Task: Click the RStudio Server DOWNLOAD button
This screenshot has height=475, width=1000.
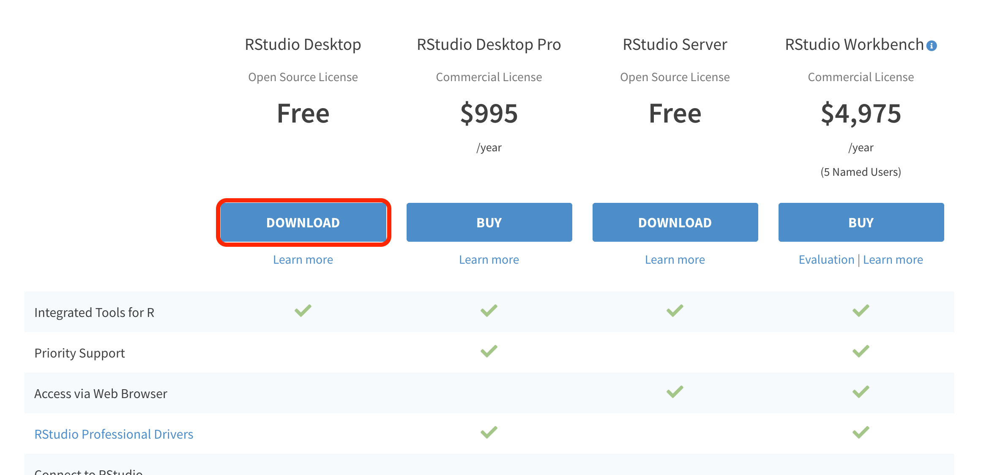Action: pyautogui.click(x=675, y=222)
